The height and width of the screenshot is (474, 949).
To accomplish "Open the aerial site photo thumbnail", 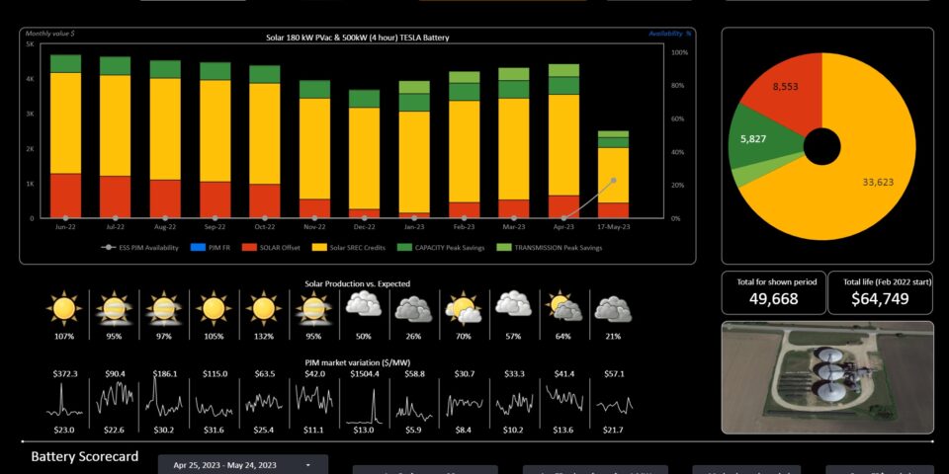I will [827, 377].
